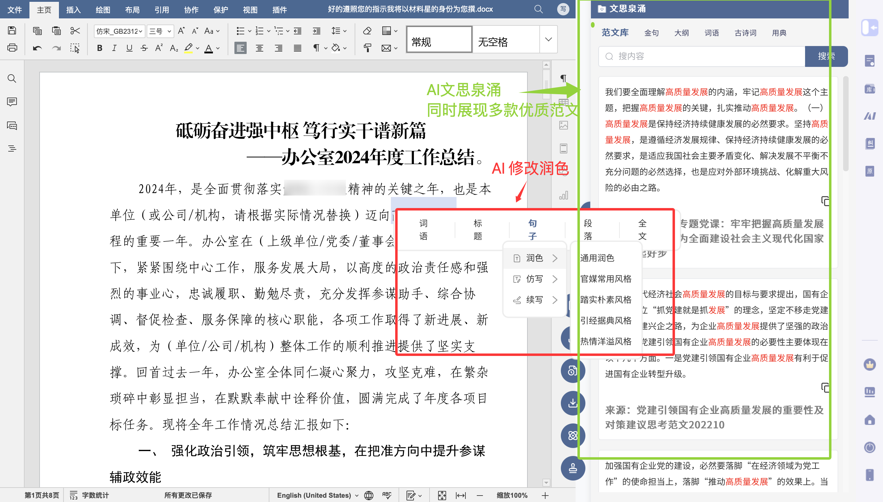Click the Save document icon
This screenshot has width=883, height=502.
pyautogui.click(x=12, y=31)
